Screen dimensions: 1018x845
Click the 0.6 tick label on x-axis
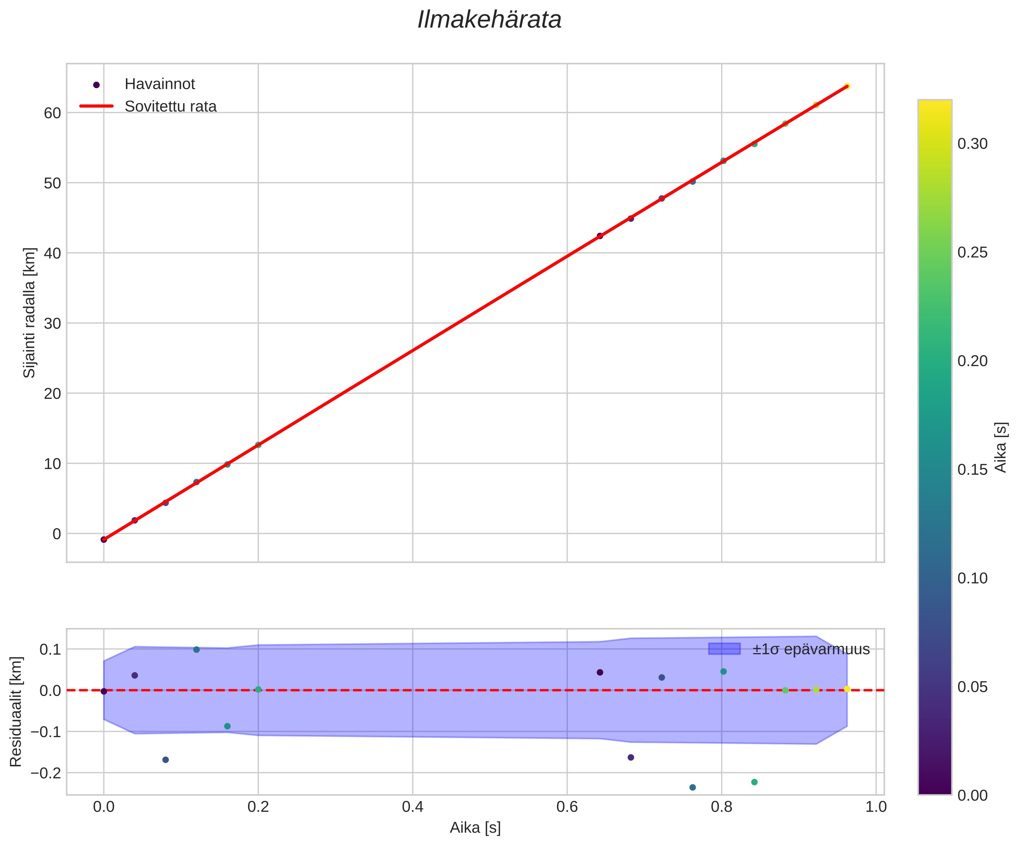coord(567,807)
